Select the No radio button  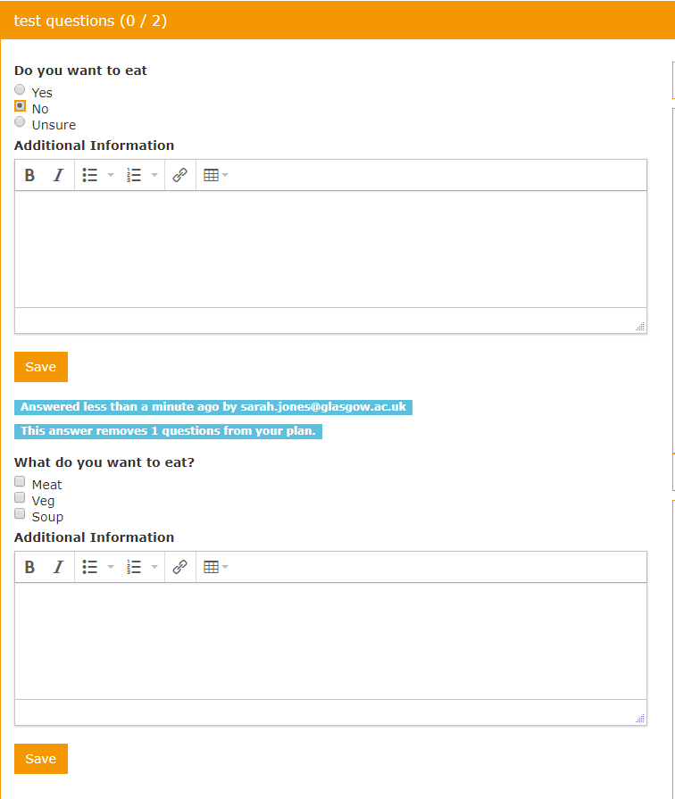point(20,106)
